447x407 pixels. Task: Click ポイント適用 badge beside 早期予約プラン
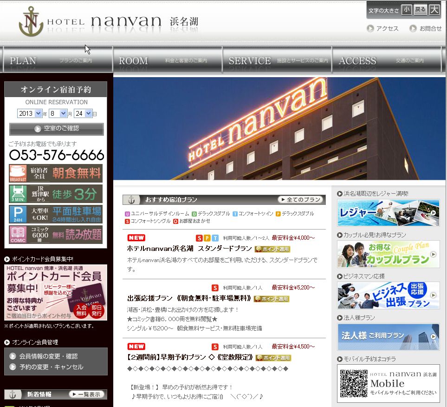[273, 358]
